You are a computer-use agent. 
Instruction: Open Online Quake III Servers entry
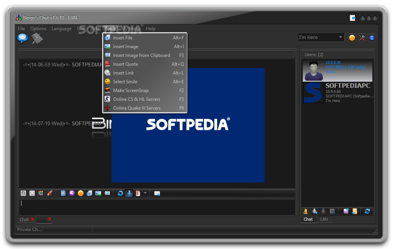click(145, 108)
